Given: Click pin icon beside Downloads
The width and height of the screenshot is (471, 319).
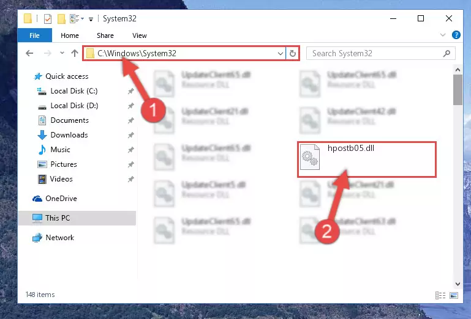Looking at the screenshot, I should tap(130, 135).
